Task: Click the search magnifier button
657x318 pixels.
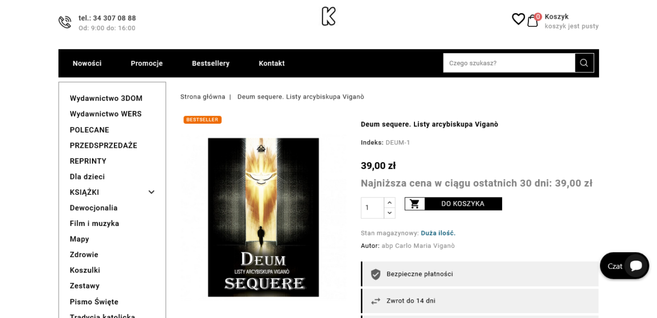Action: pyautogui.click(x=584, y=63)
